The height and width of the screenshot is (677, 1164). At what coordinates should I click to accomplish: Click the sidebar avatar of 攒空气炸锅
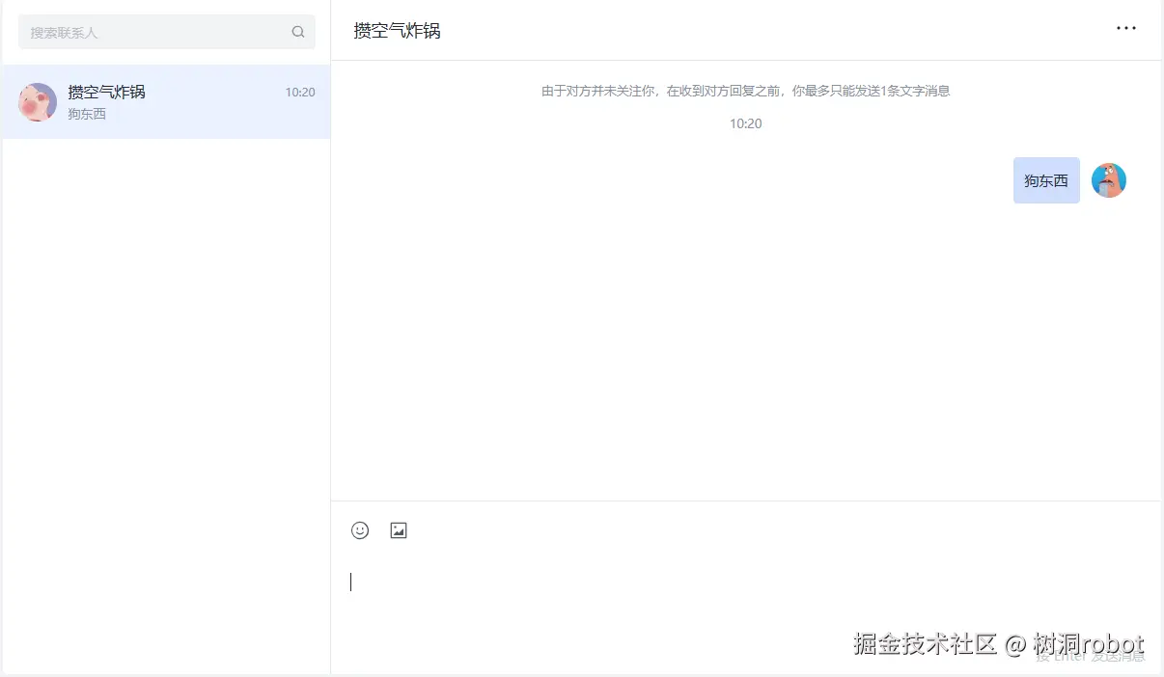(x=37, y=102)
